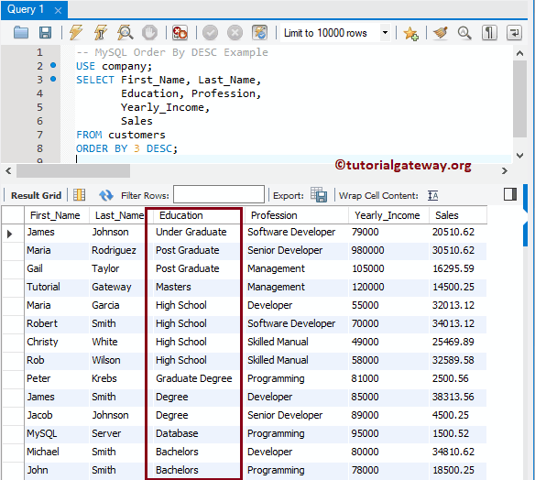This screenshot has width=535, height=480.
Task: Click the breakpoint dot on line 2
Action: pos(53,65)
